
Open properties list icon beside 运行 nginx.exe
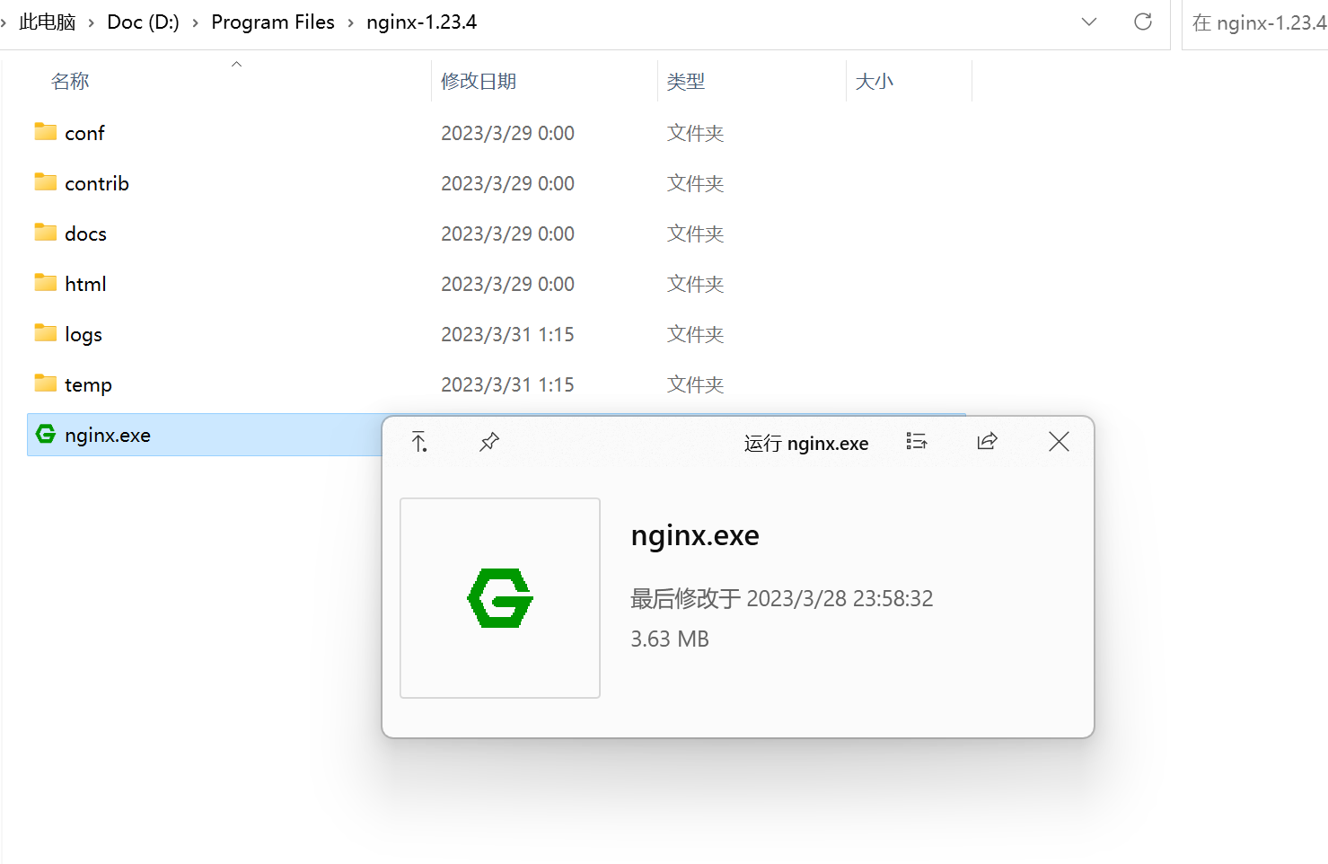[917, 442]
